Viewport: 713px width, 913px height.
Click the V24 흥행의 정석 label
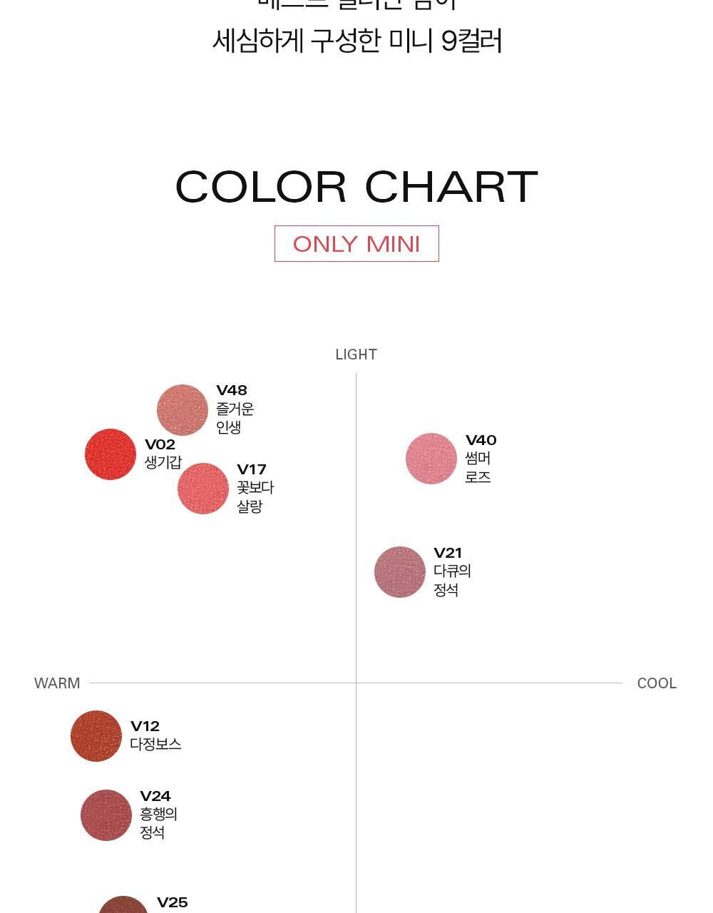coord(158,814)
